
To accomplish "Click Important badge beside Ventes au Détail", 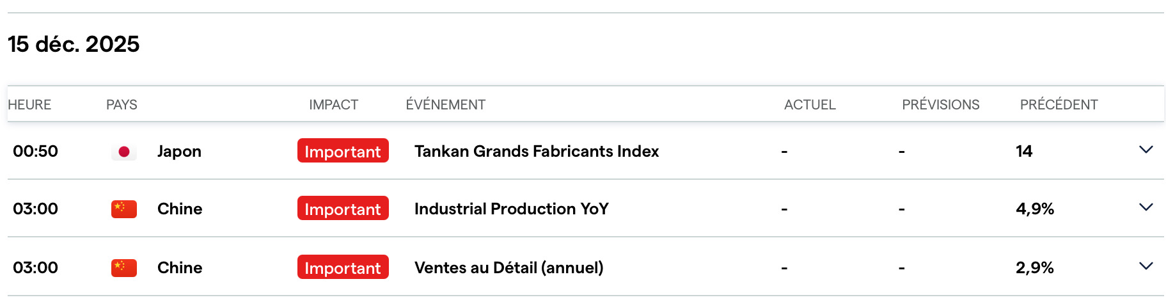I will (343, 267).
